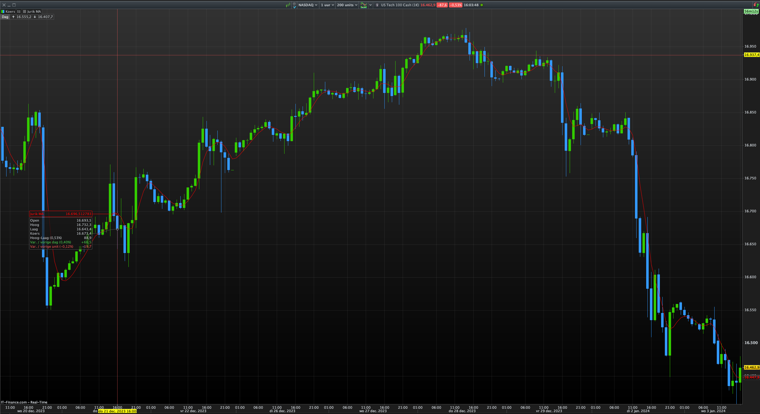Click the Dag high-low label
The image size is (760, 414).
(5, 17)
